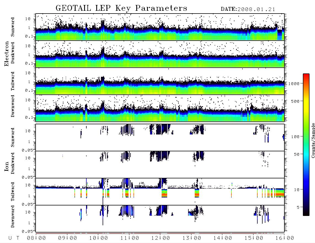Viewport: 315px width, 243px height.
Task: Click the 0.05 tick of Ion Dawnward panel
Action: click(27, 231)
